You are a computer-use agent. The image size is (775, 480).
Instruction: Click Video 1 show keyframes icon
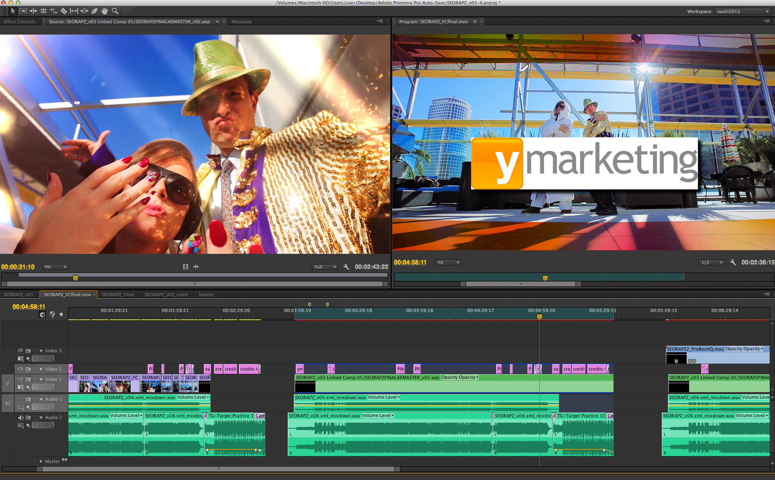click(28, 387)
